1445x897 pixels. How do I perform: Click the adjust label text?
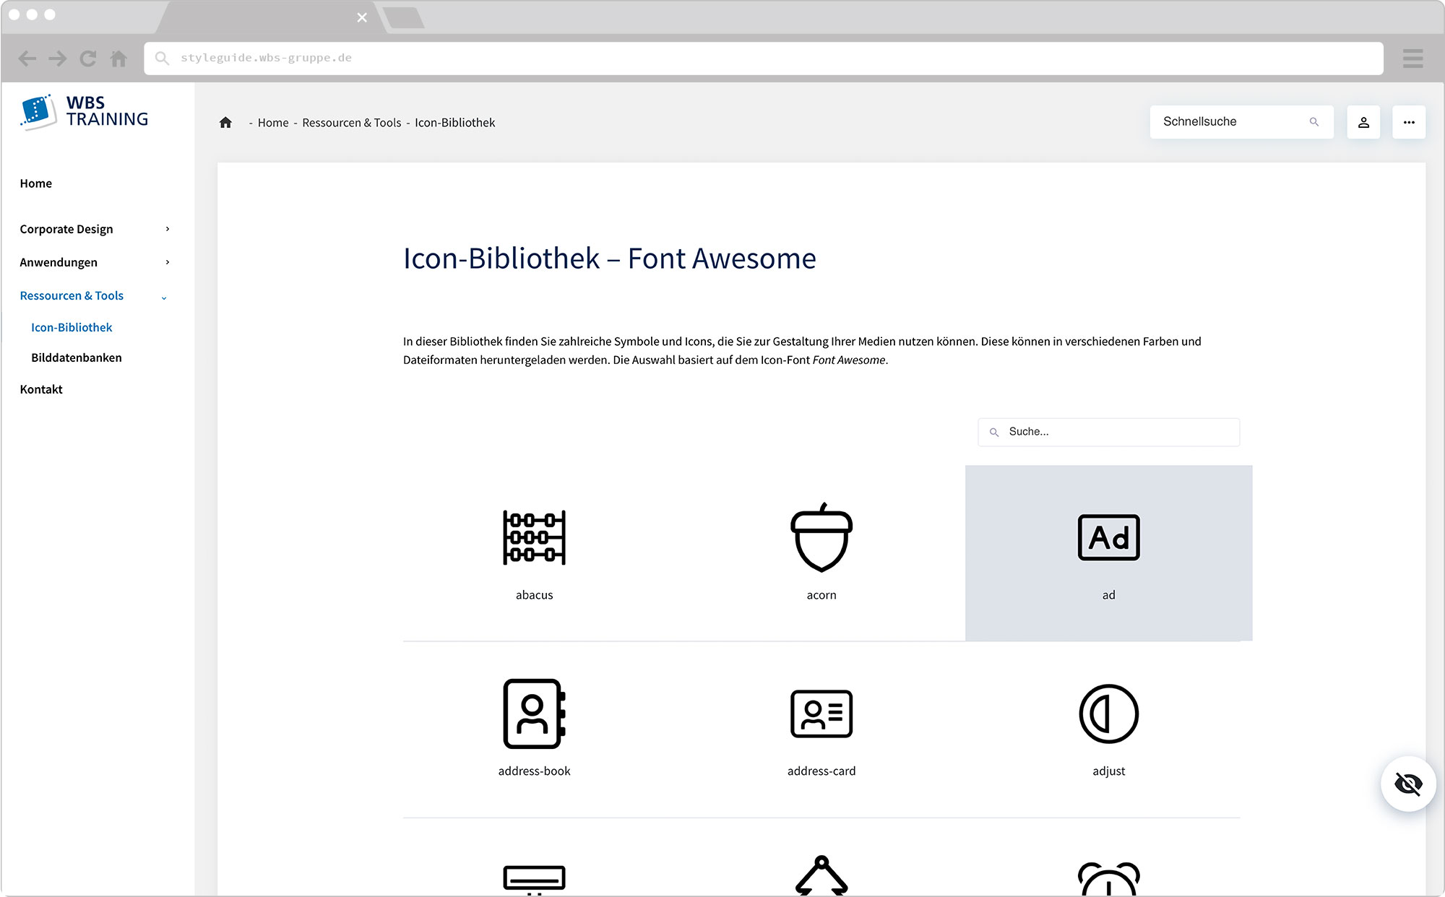click(1108, 771)
